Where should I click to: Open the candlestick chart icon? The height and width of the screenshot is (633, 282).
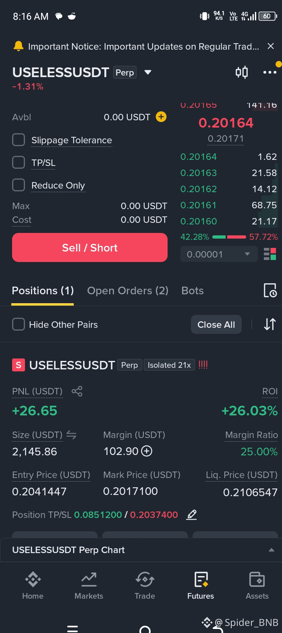242,72
